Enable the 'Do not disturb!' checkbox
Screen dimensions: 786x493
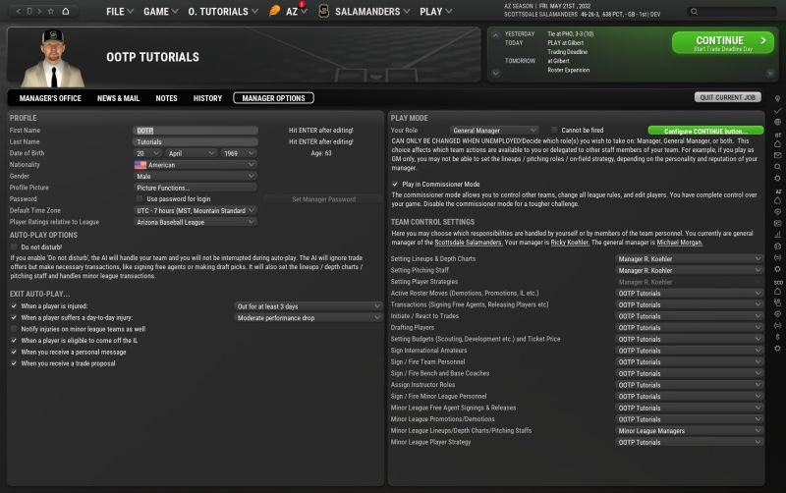coord(14,247)
